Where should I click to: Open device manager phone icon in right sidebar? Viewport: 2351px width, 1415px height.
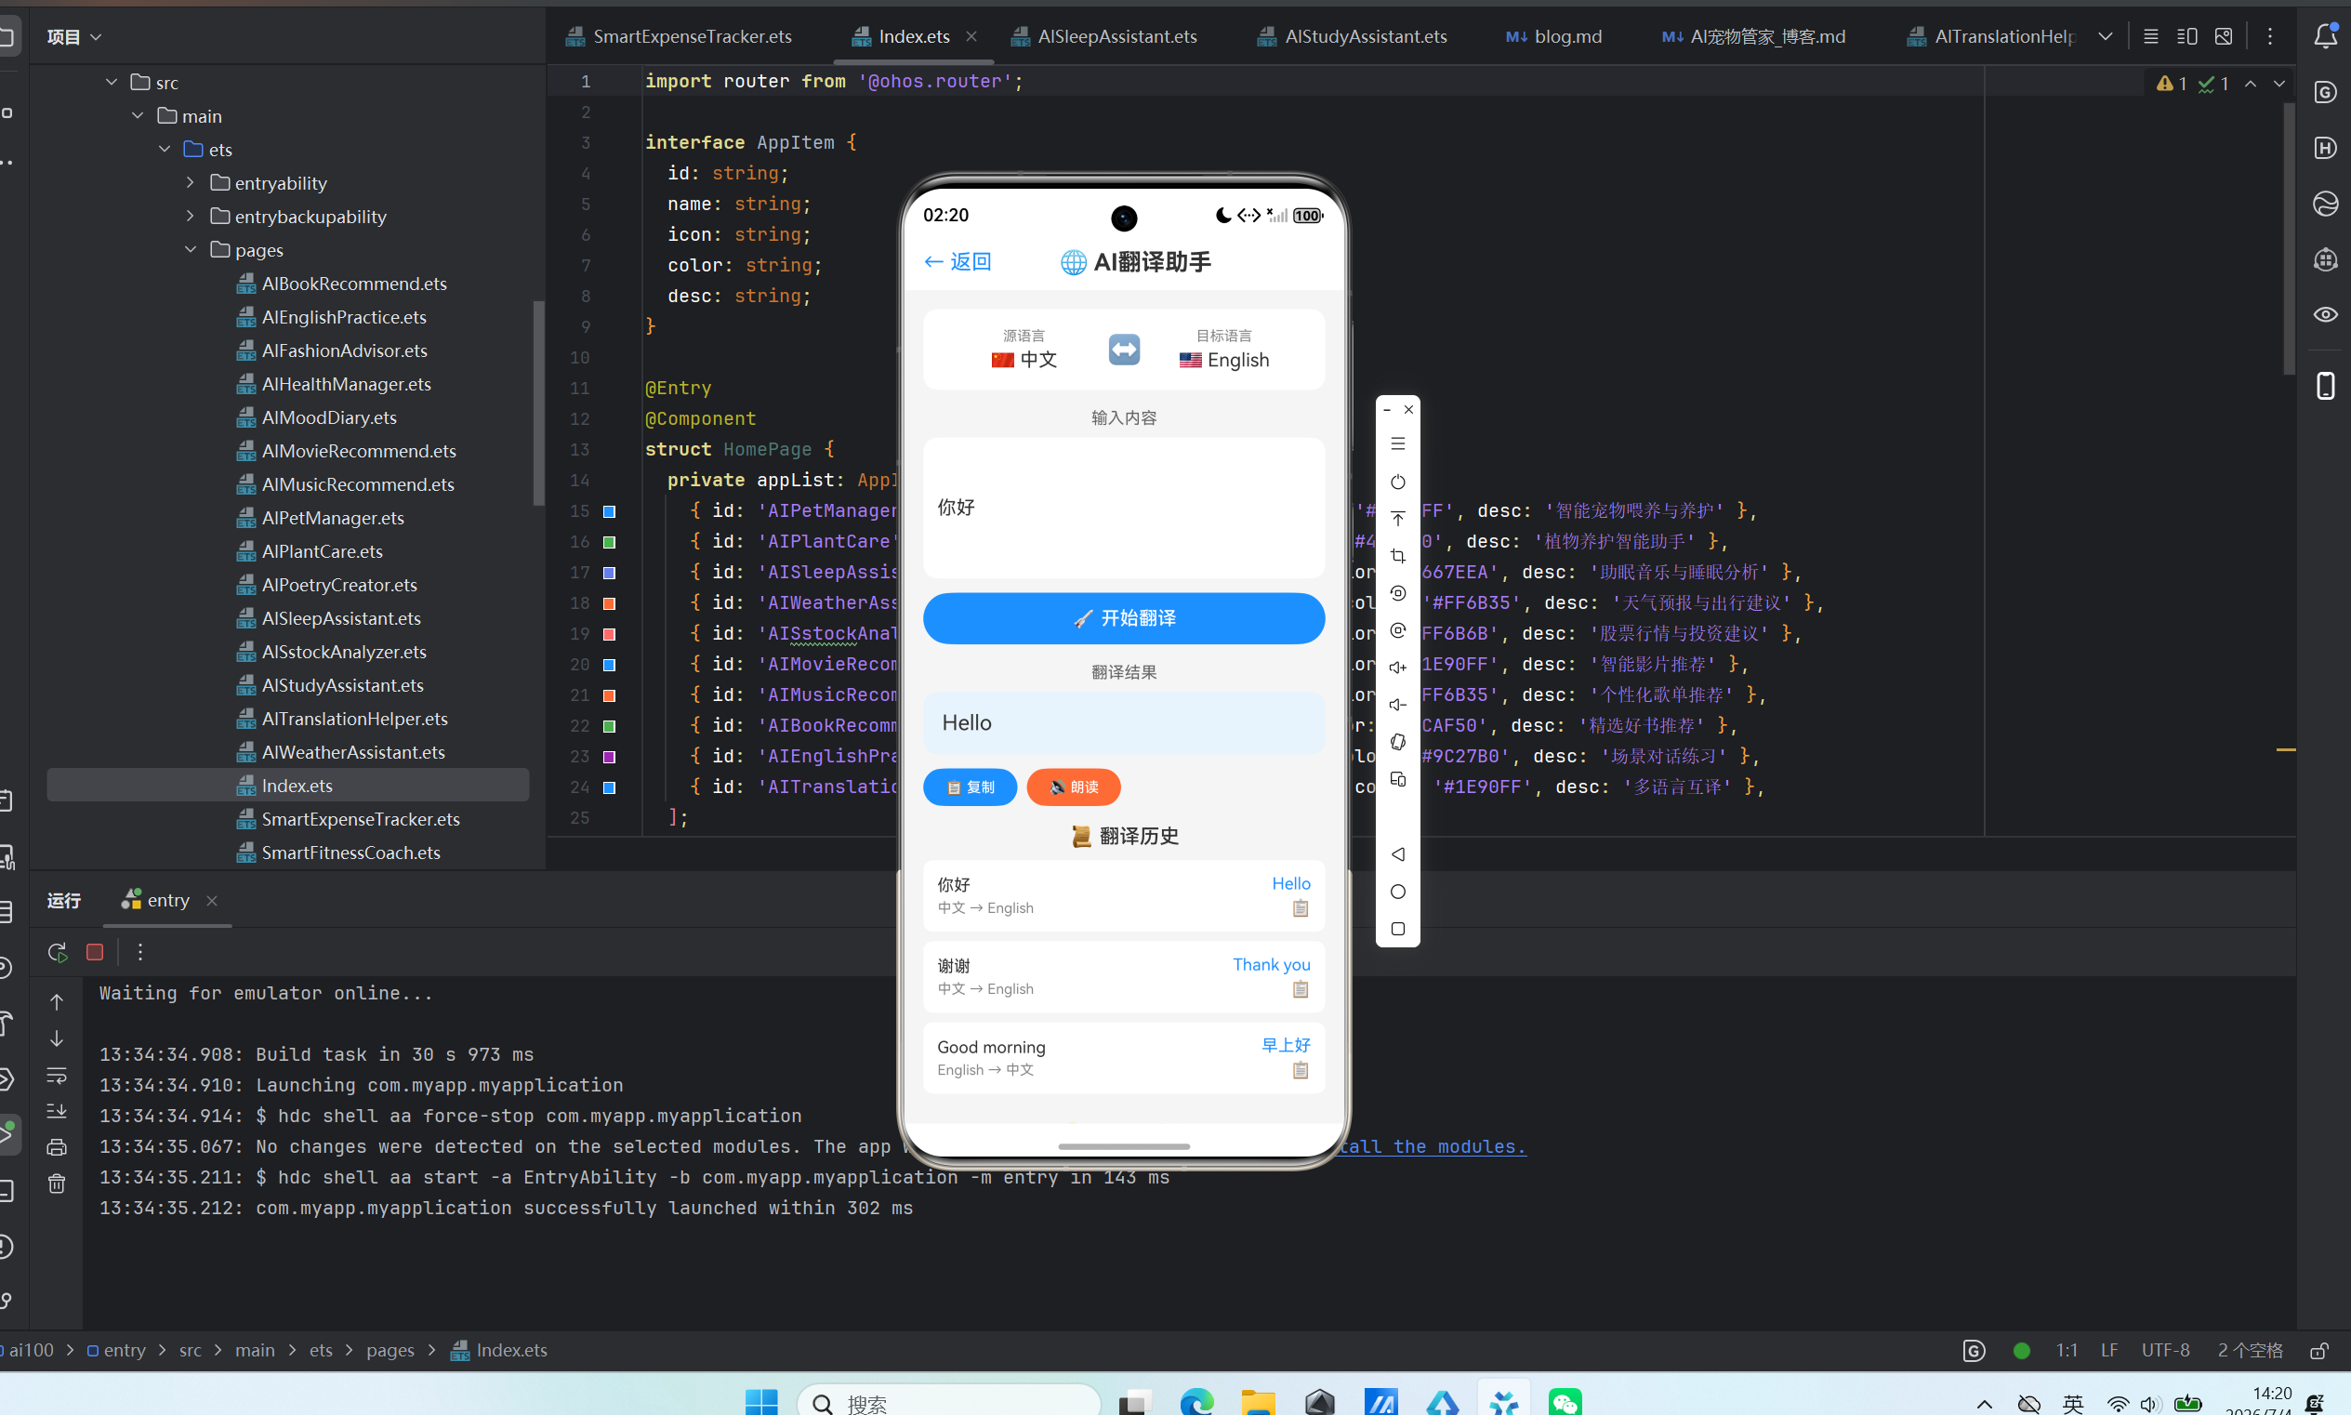(2325, 386)
